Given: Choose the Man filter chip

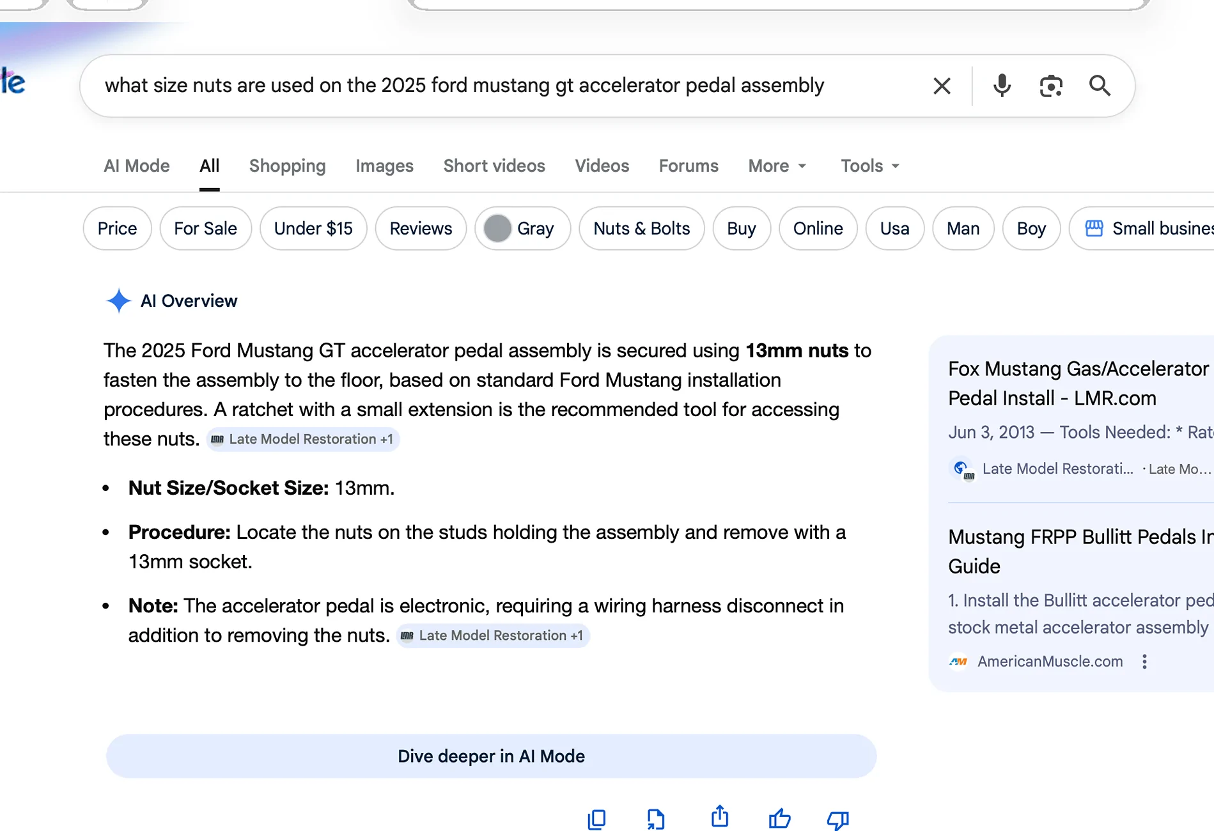Looking at the screenshot, I should 963,228.
